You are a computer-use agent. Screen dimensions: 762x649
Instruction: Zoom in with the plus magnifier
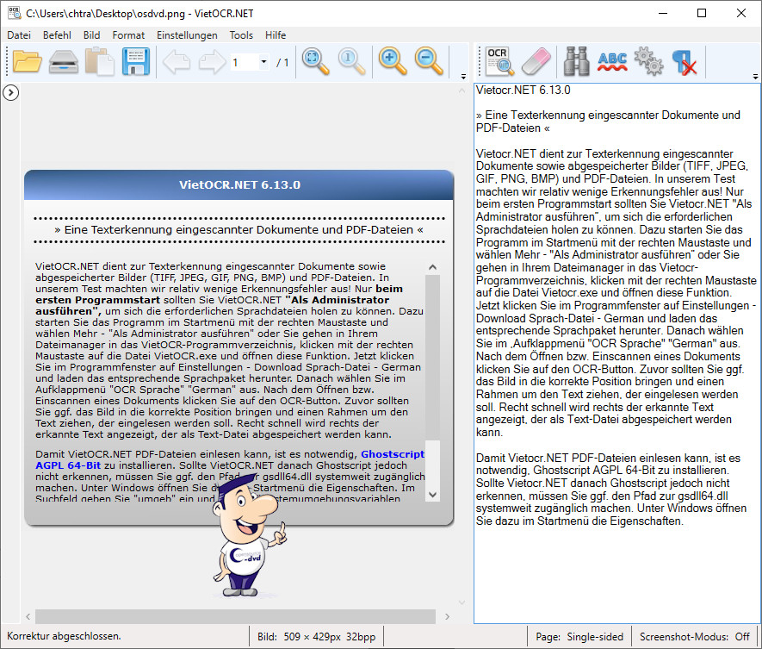tap(392, 61)
